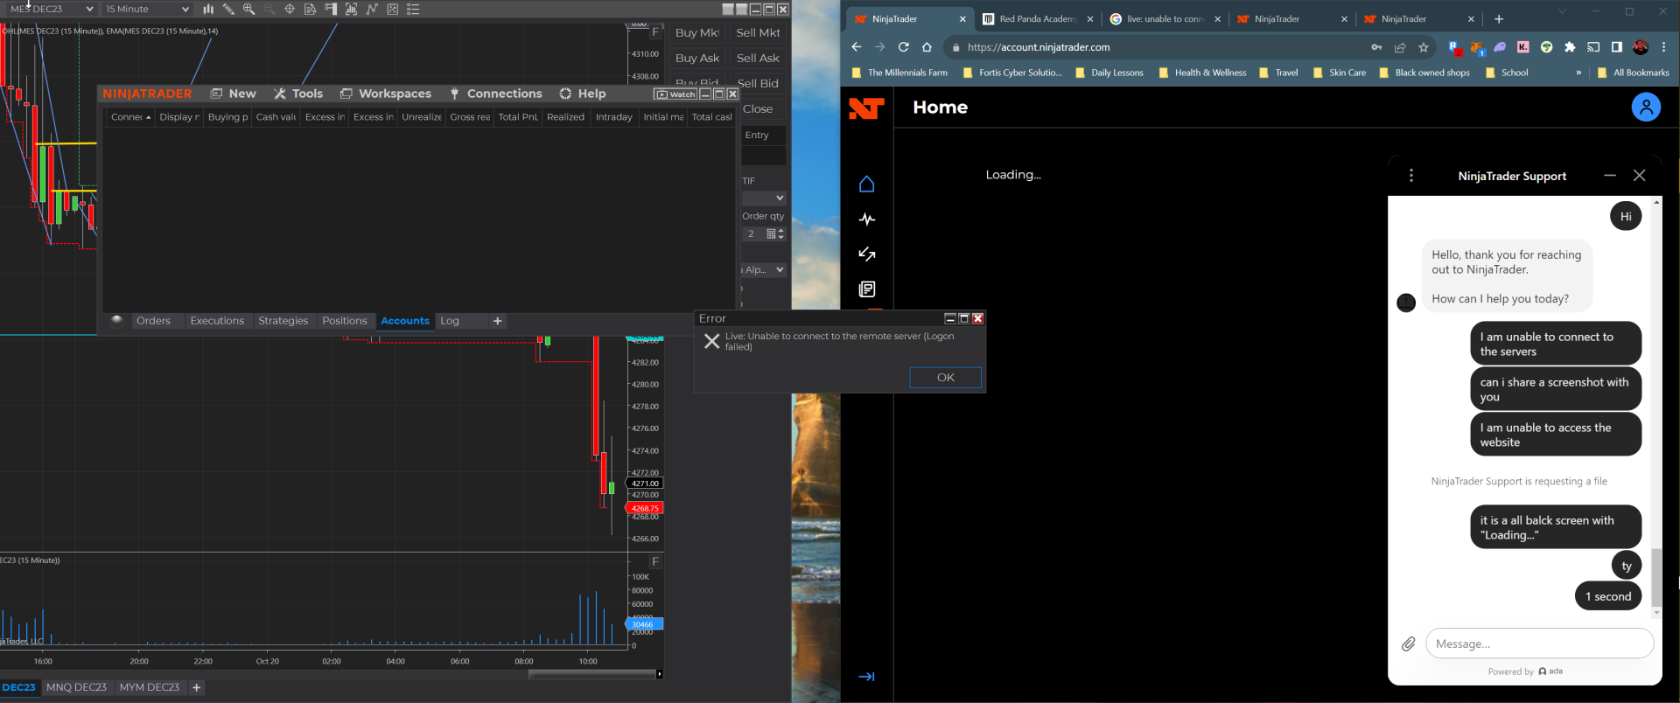
Task: Go to Home icon in NinjaTrader web sidebar
Action: tap(866, 184)
